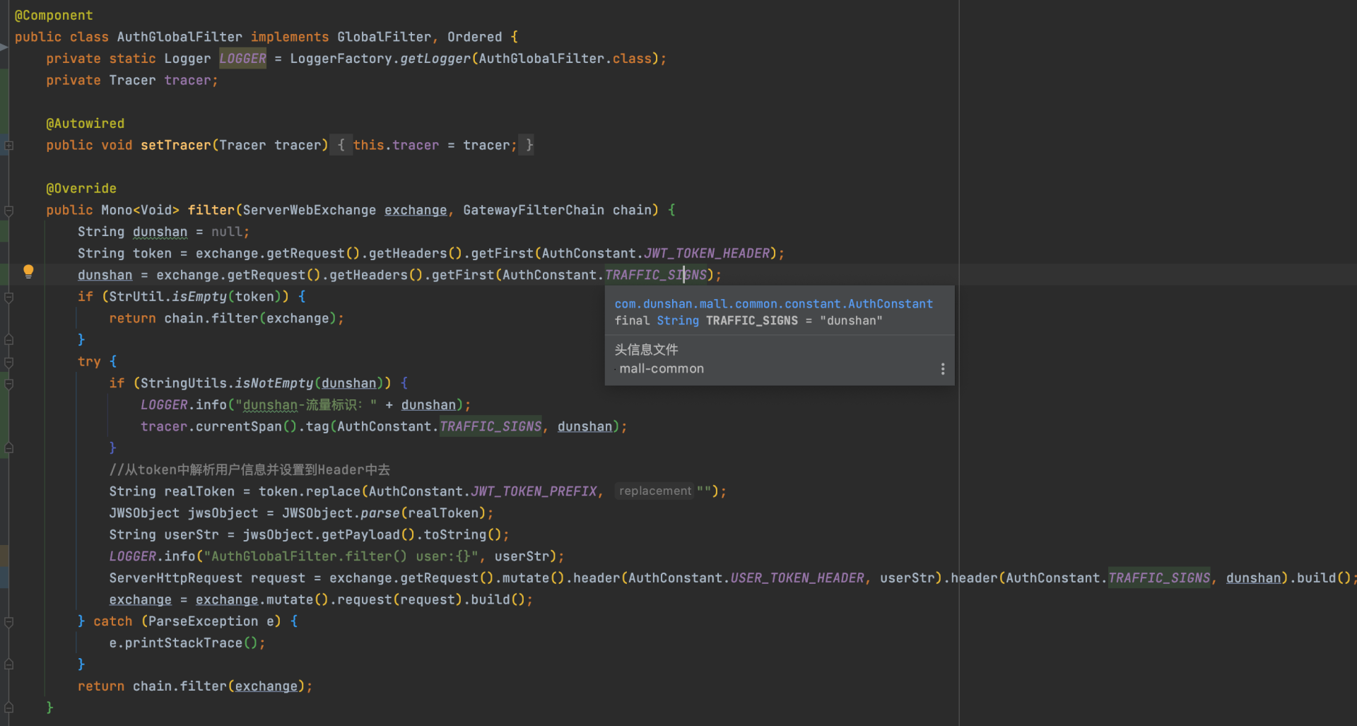
Task: Expand the folded setTracer method in gutter
Action: pyautogui.click(x=9, y=146)
